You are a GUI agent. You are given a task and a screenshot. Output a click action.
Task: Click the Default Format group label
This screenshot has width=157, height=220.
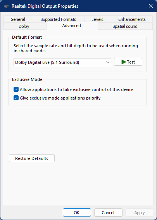27,37
